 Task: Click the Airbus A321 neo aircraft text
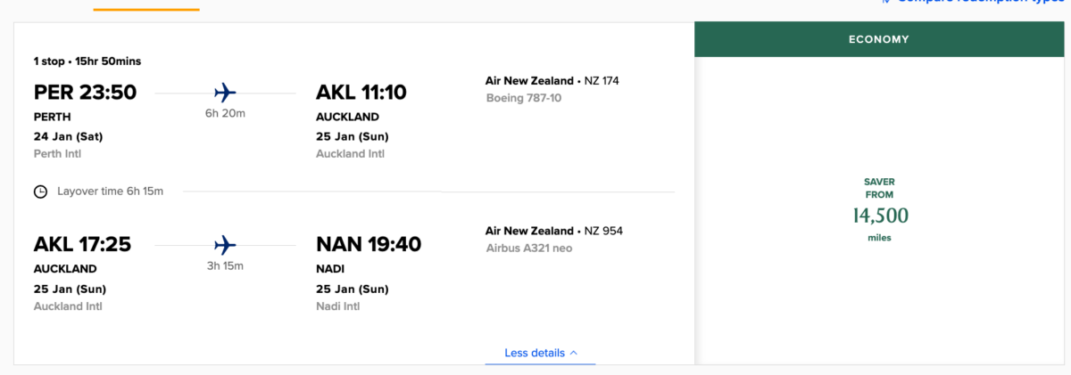click(x=528, y=248)
